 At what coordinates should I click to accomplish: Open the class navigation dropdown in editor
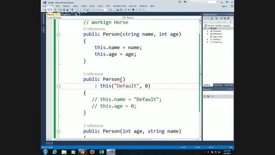coord(85,18)
